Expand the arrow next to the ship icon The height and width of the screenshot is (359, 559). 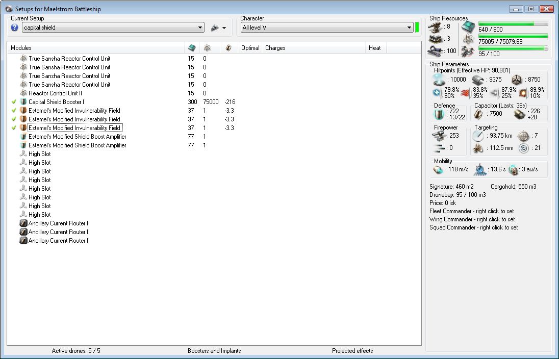pyautogui.click(x=224, y=28)
